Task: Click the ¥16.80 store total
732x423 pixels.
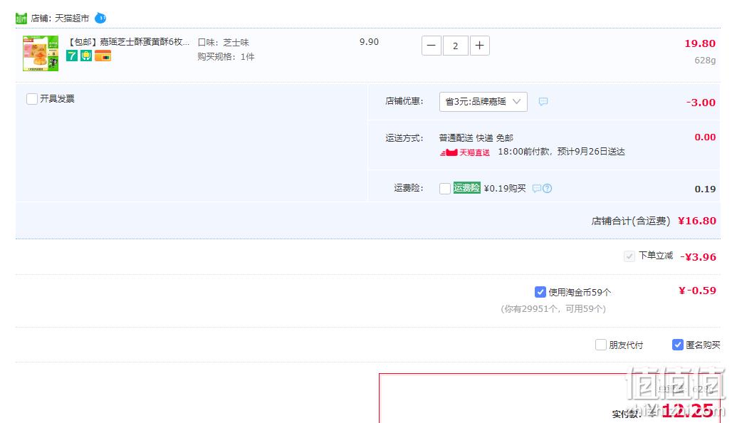Action: [697, 221]
